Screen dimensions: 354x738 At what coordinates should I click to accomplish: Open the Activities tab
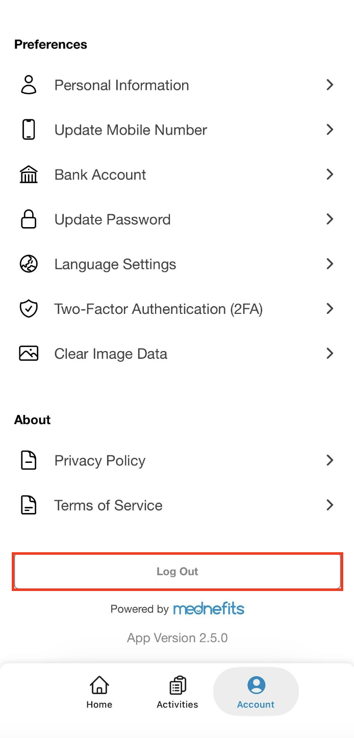[178, 692]
